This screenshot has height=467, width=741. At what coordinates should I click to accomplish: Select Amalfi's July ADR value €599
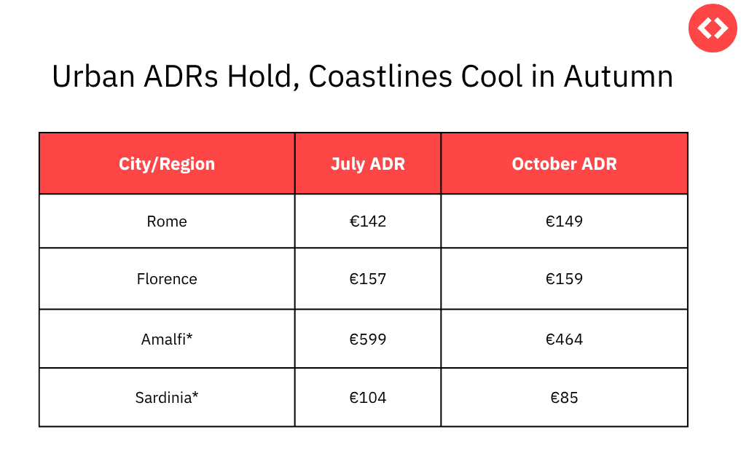tap(367, 339)
